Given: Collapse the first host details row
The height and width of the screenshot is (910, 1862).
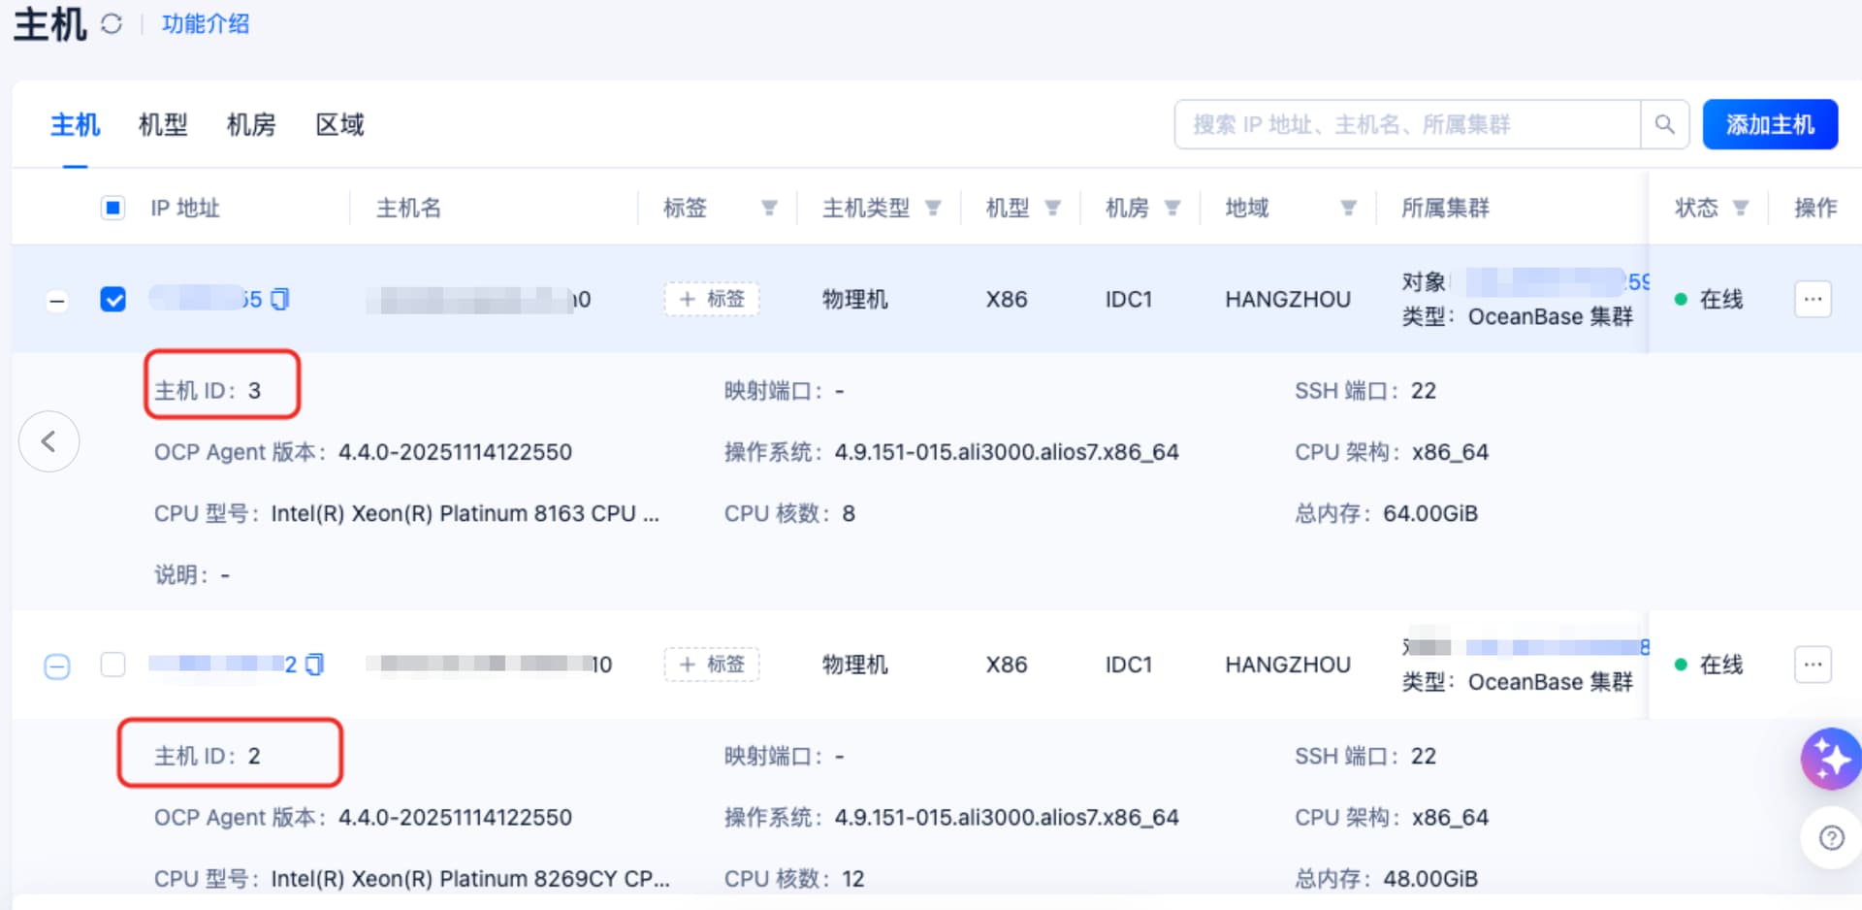Looking at the screenshot, I should tap(57, 301).
